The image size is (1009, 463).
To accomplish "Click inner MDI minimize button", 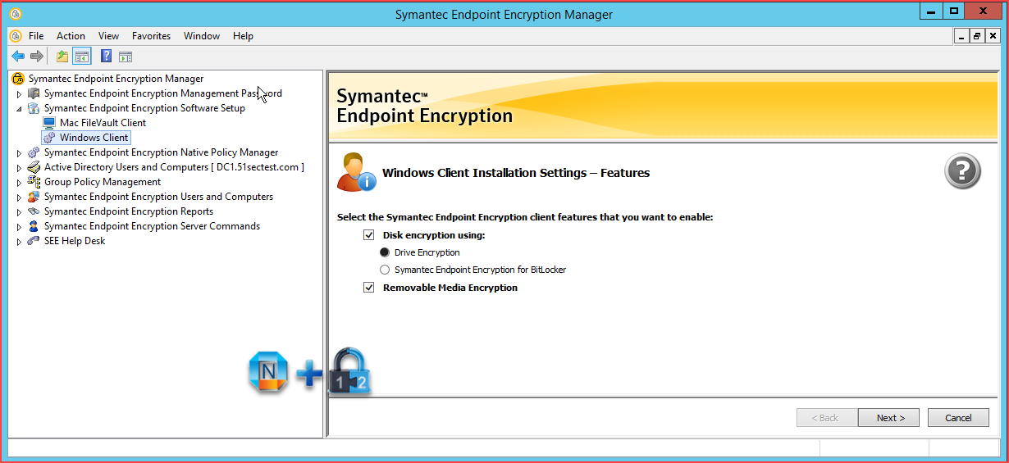I will pos(961,36).
